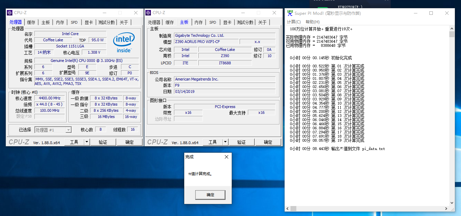This screenshot has width=461, height=216.
Task: Switch to SPD tab in mainboard CPU-Z window
Action: 213,22
